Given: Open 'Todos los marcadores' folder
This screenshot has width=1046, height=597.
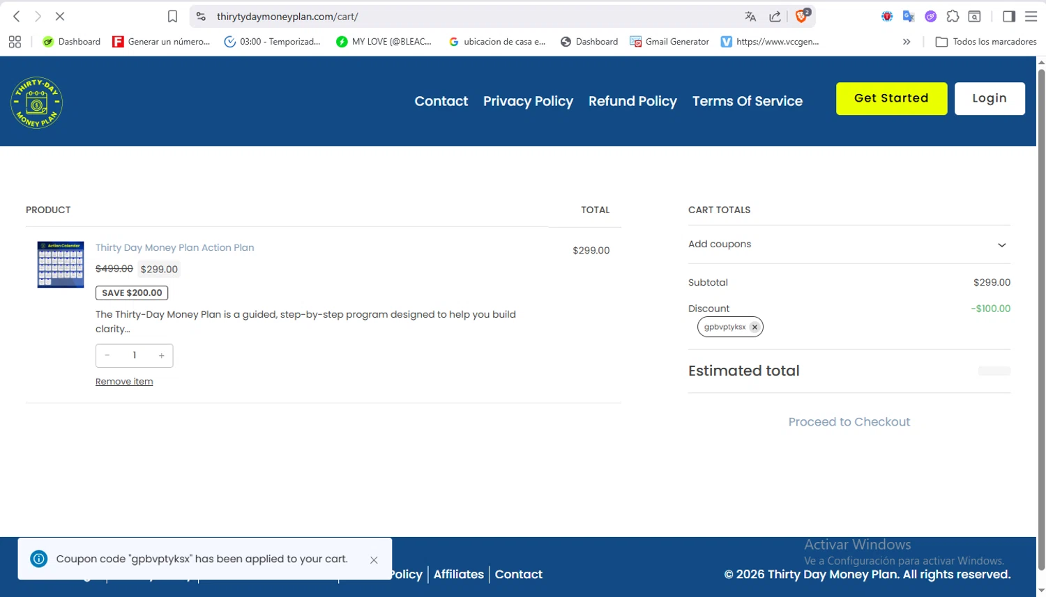Looking at the screenshot, I should pos(986,42).
